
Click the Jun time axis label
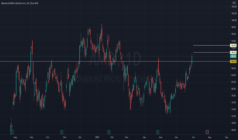click(176, 137)
